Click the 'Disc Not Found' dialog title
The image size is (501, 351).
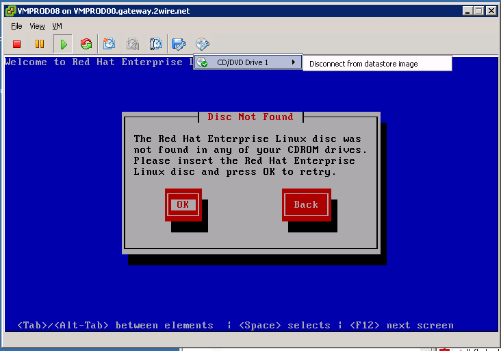250,117
